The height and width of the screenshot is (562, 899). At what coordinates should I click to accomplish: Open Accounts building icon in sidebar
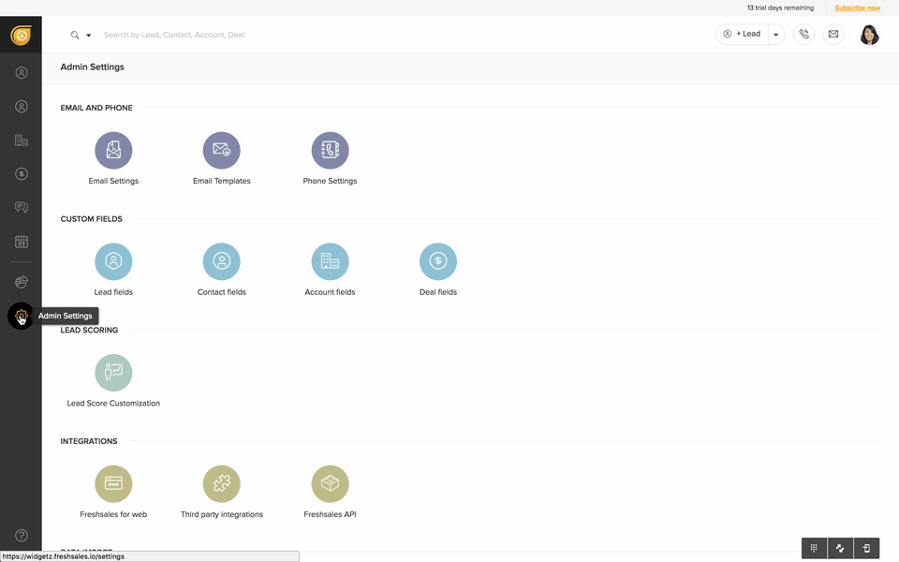pos(22,140)
